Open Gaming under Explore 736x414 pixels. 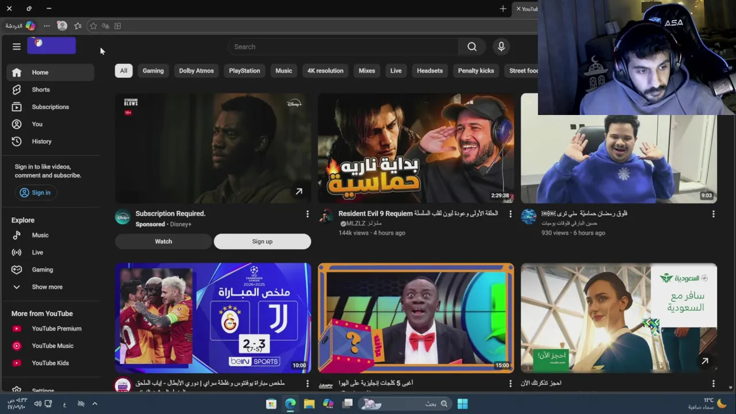[51, 270]
